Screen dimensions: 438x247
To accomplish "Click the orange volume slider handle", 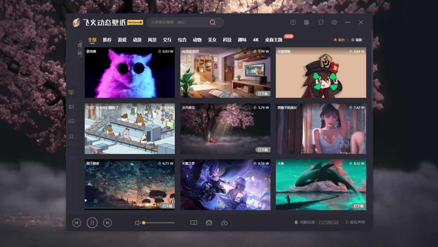I will pyautogui.click(x=144, y=223).
